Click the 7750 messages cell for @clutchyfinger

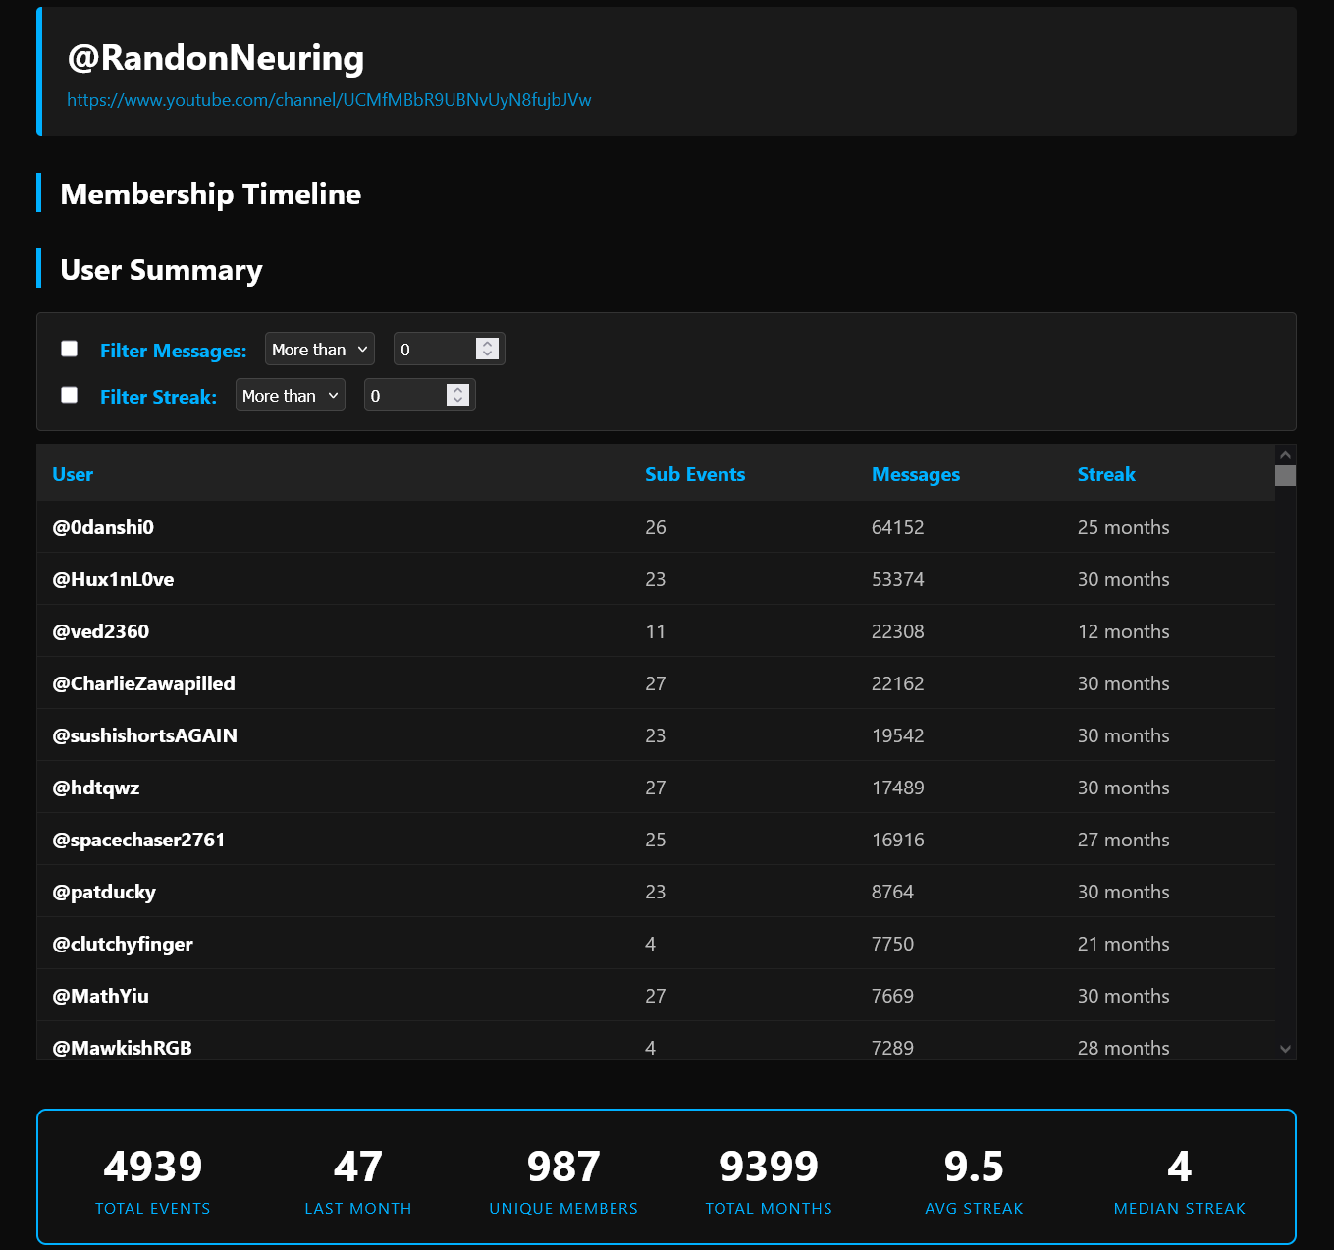pyautogui.click(x=892, y=944)
